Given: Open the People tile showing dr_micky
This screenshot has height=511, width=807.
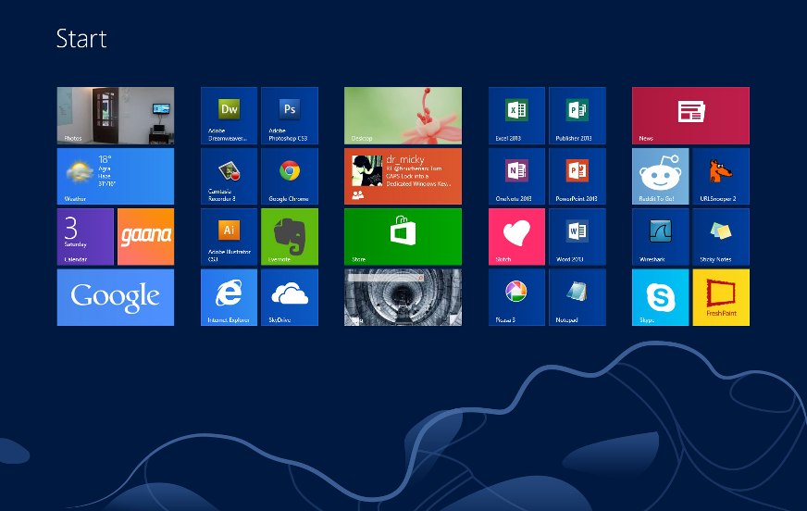Looking at the screenshot, I should coord(403,177).
